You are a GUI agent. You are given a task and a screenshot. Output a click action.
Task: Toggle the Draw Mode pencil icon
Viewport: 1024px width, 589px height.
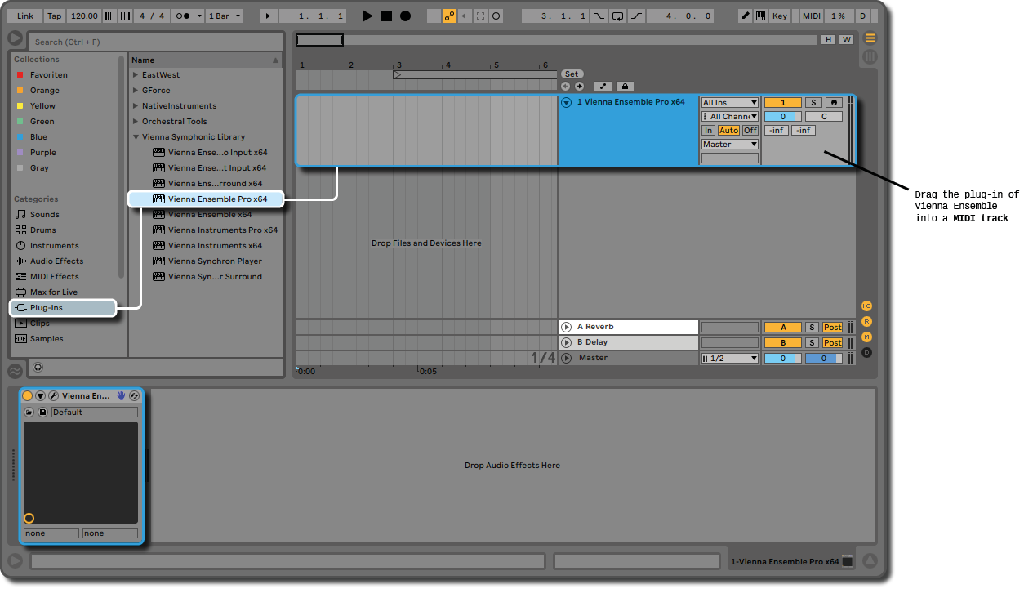pyautogui.click(x=746, y=16)
